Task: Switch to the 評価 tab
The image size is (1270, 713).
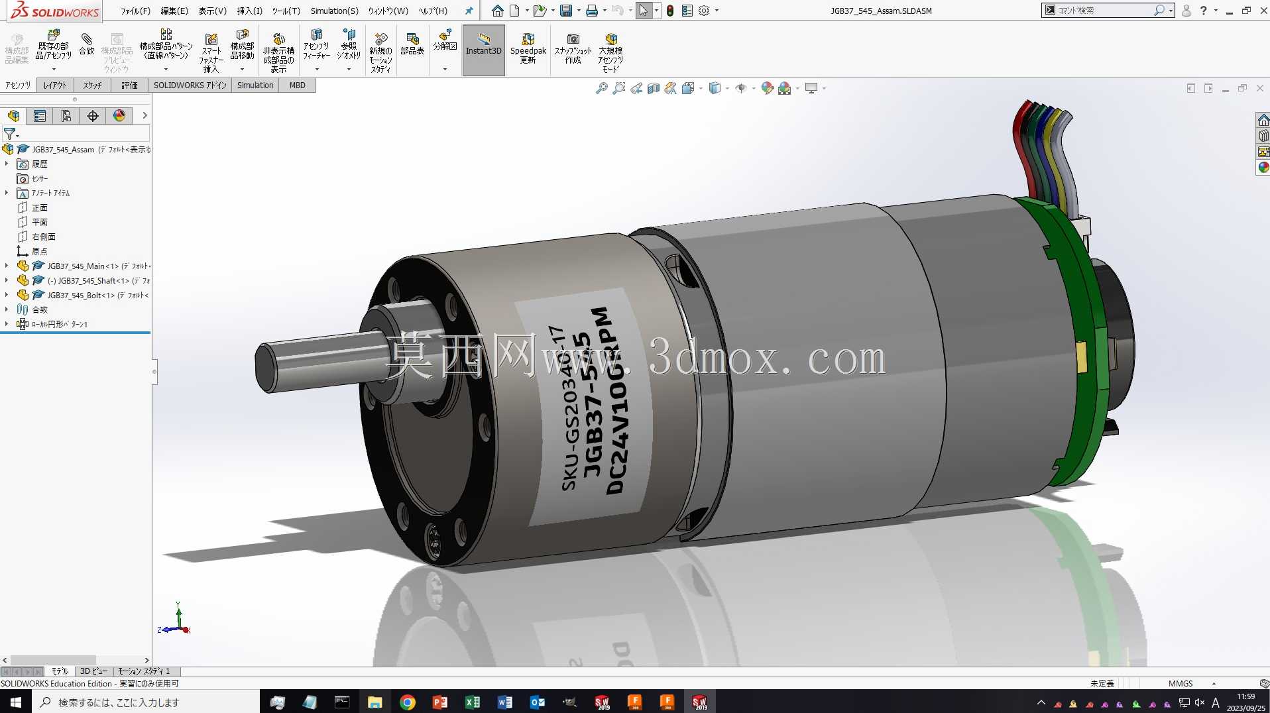Action: coord(129,85)
